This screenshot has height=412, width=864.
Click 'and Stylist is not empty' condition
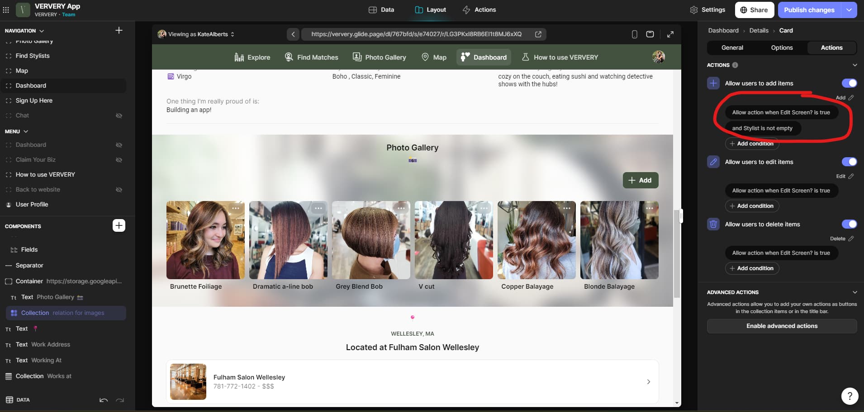[762, 128]
